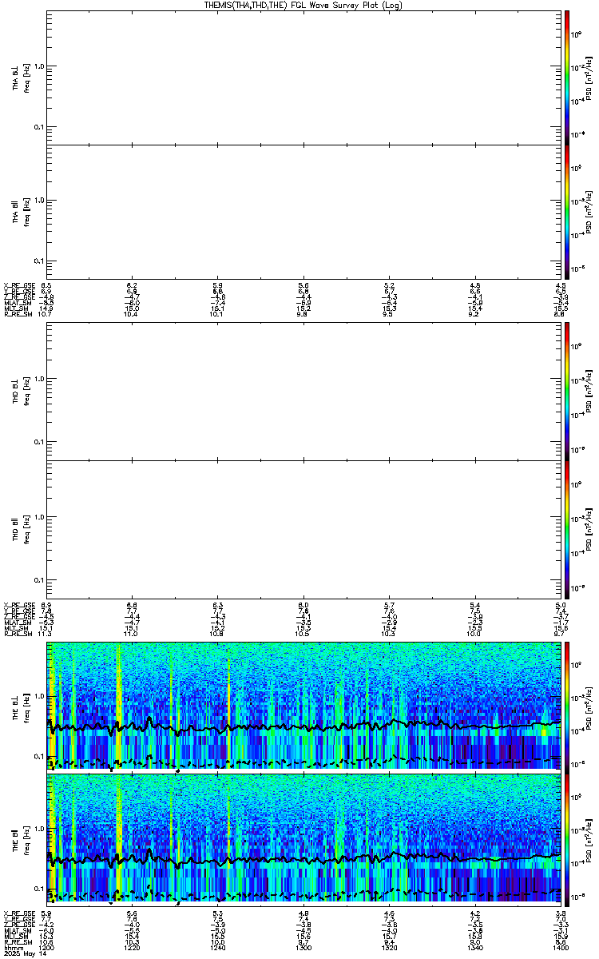Viewport: 599px width, 959px height.
Task: Select the THA BL color bar
Action: tap(567, 77)
